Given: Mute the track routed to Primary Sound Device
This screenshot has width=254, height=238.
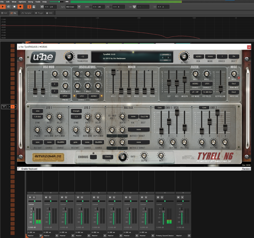Looking at the screenshot, I should click(158, 198).
